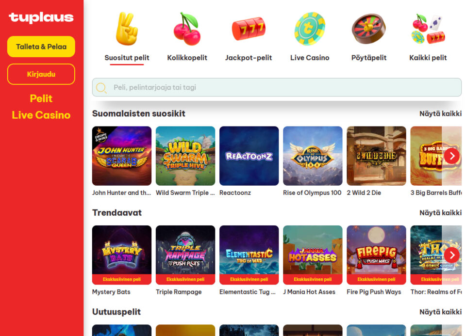Click the tuplaus logo
466x336 pixels.
coord(41,17)
